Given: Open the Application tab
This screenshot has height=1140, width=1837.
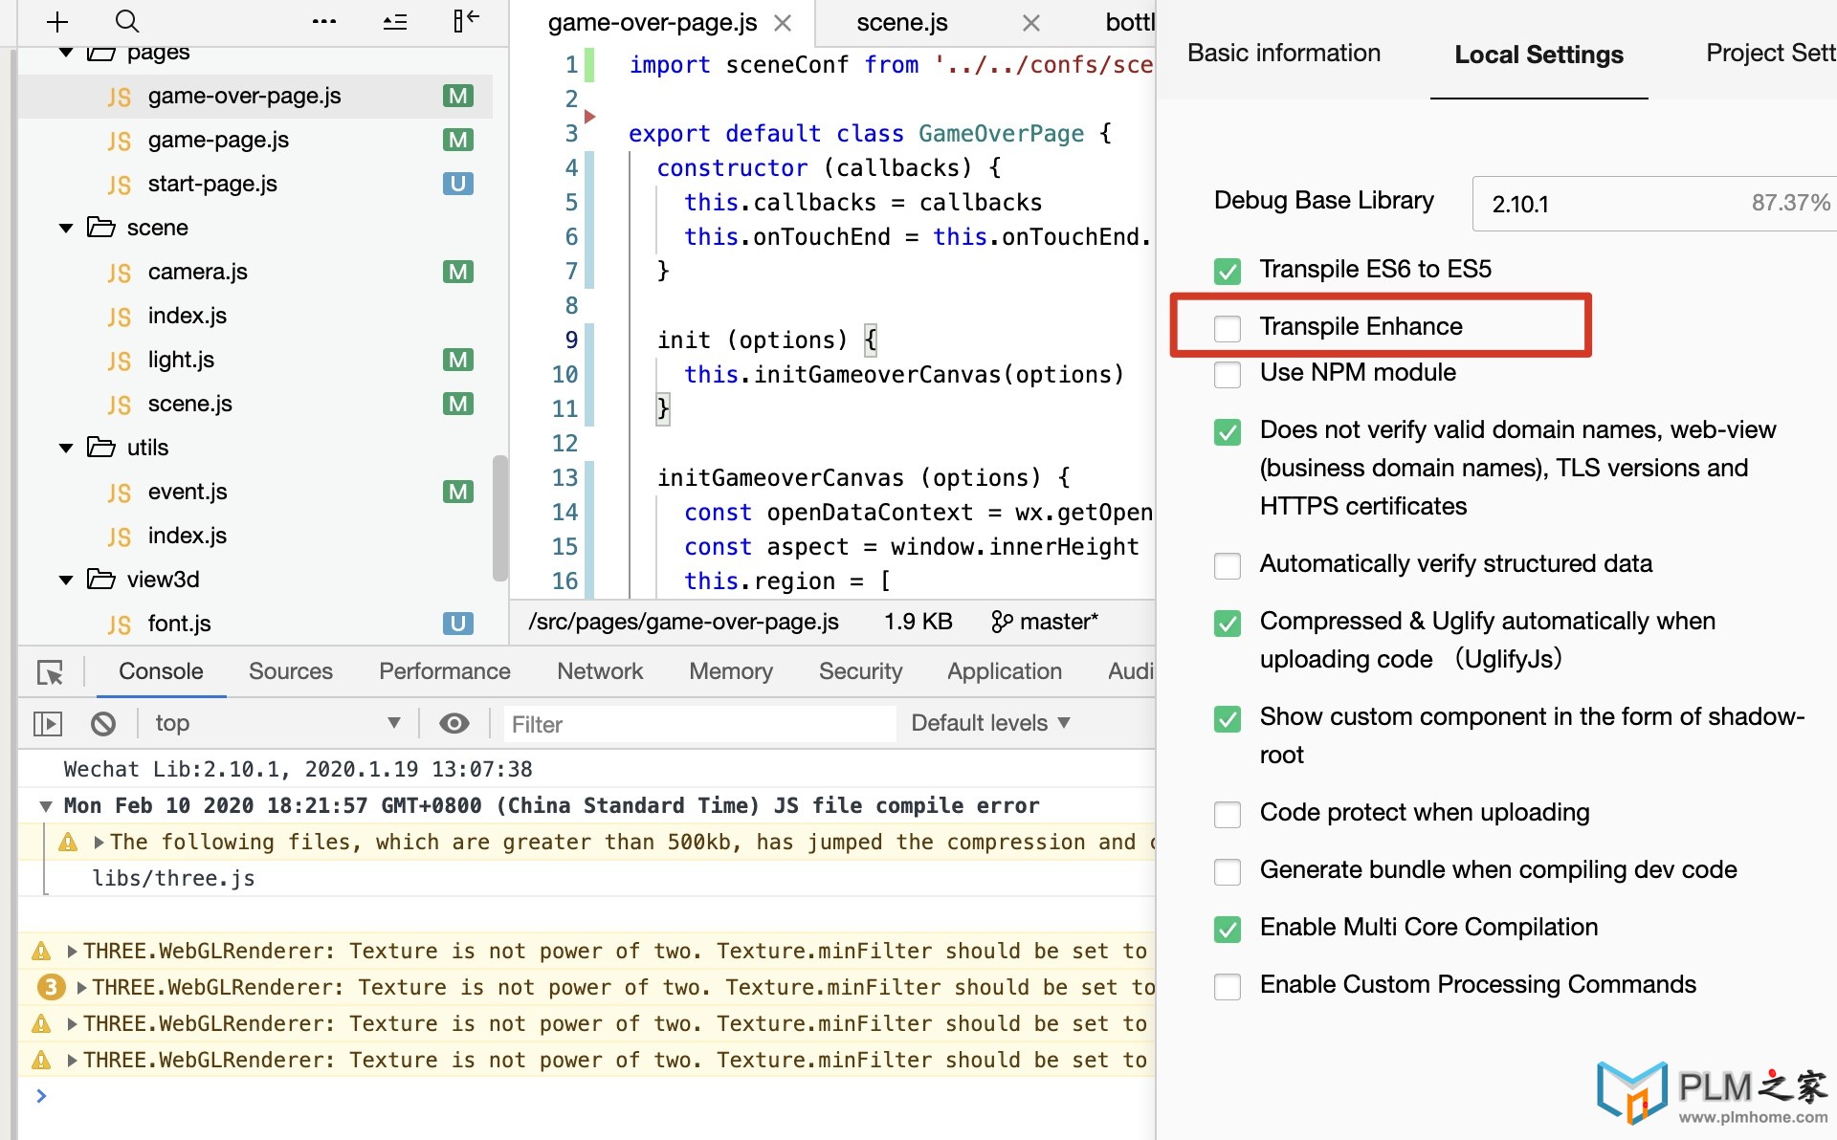Looking at the screenshot, I should coord(1005,671).
